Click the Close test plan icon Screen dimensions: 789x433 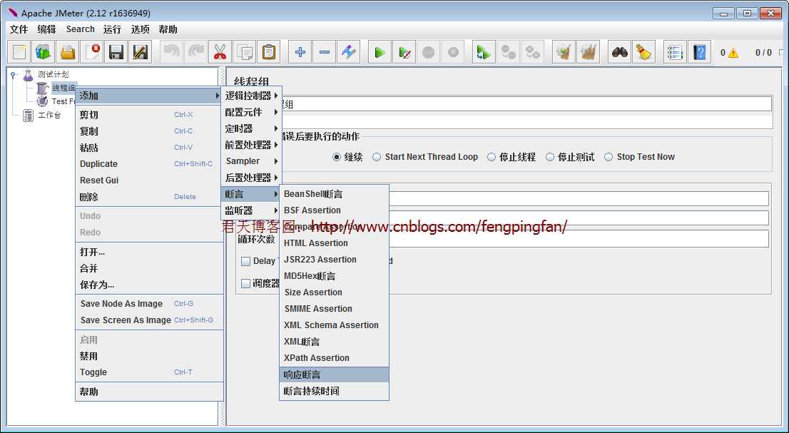(92, 52)
